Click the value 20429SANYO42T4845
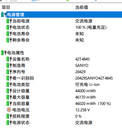 [94, 78]
